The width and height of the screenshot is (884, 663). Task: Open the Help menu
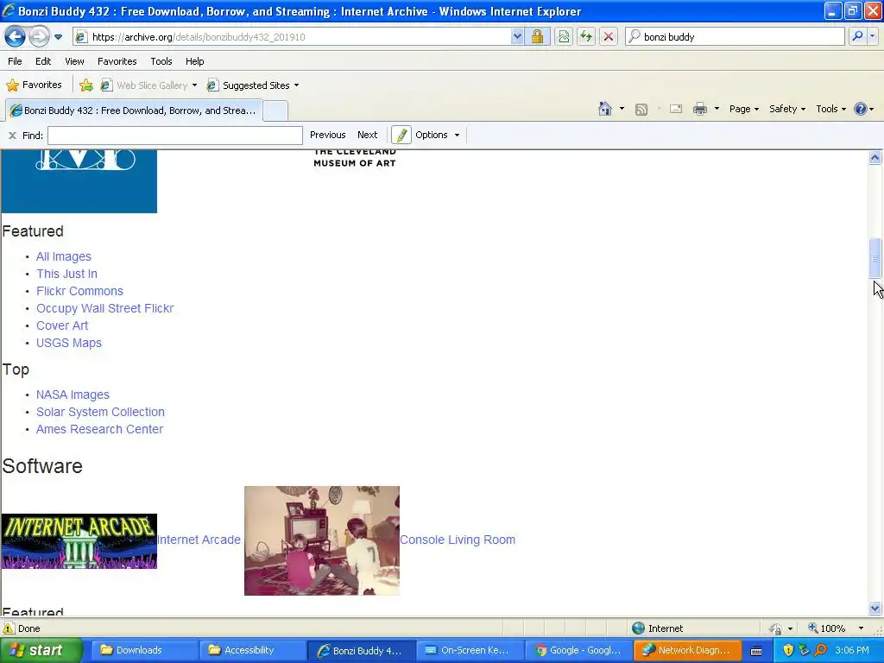tap(194, 61)
